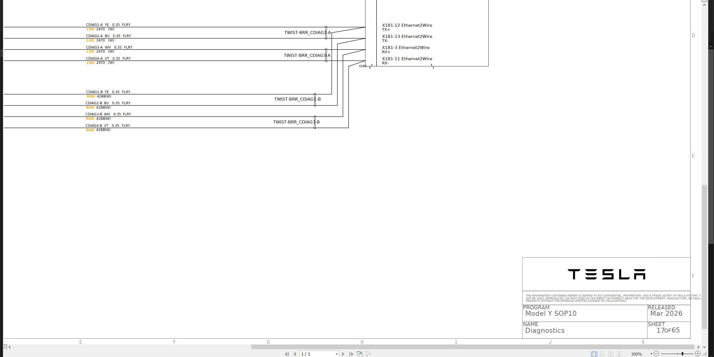Click the go-to-next-view icon
714x357 pixels.
click(368, 354)
